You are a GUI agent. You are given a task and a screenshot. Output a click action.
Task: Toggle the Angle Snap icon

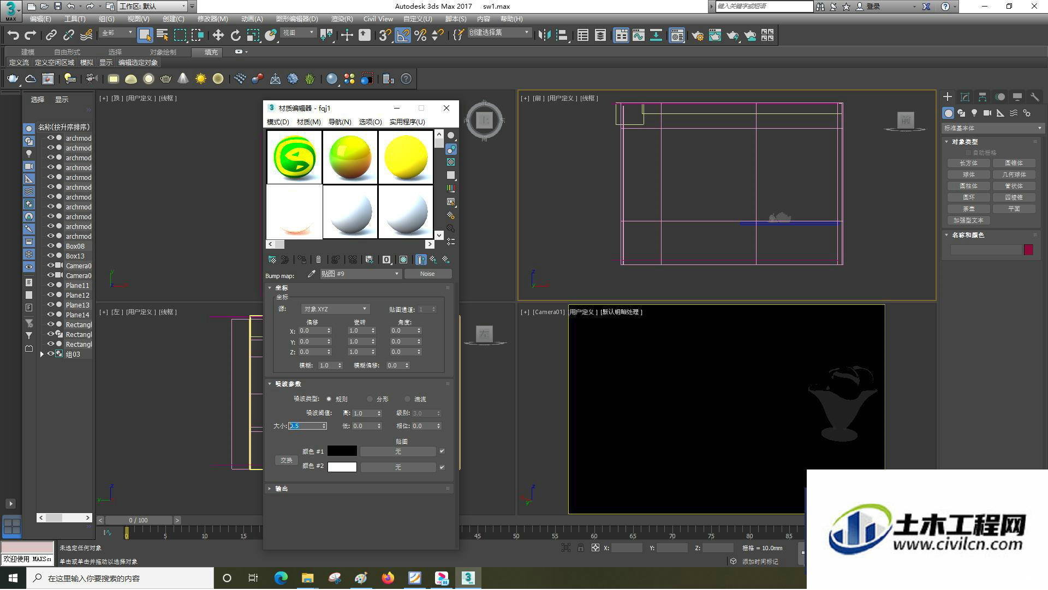click(403, 35)
